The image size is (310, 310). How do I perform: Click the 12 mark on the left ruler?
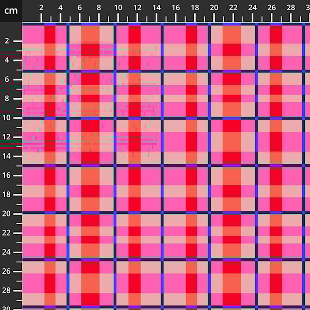tap(7, 136)
